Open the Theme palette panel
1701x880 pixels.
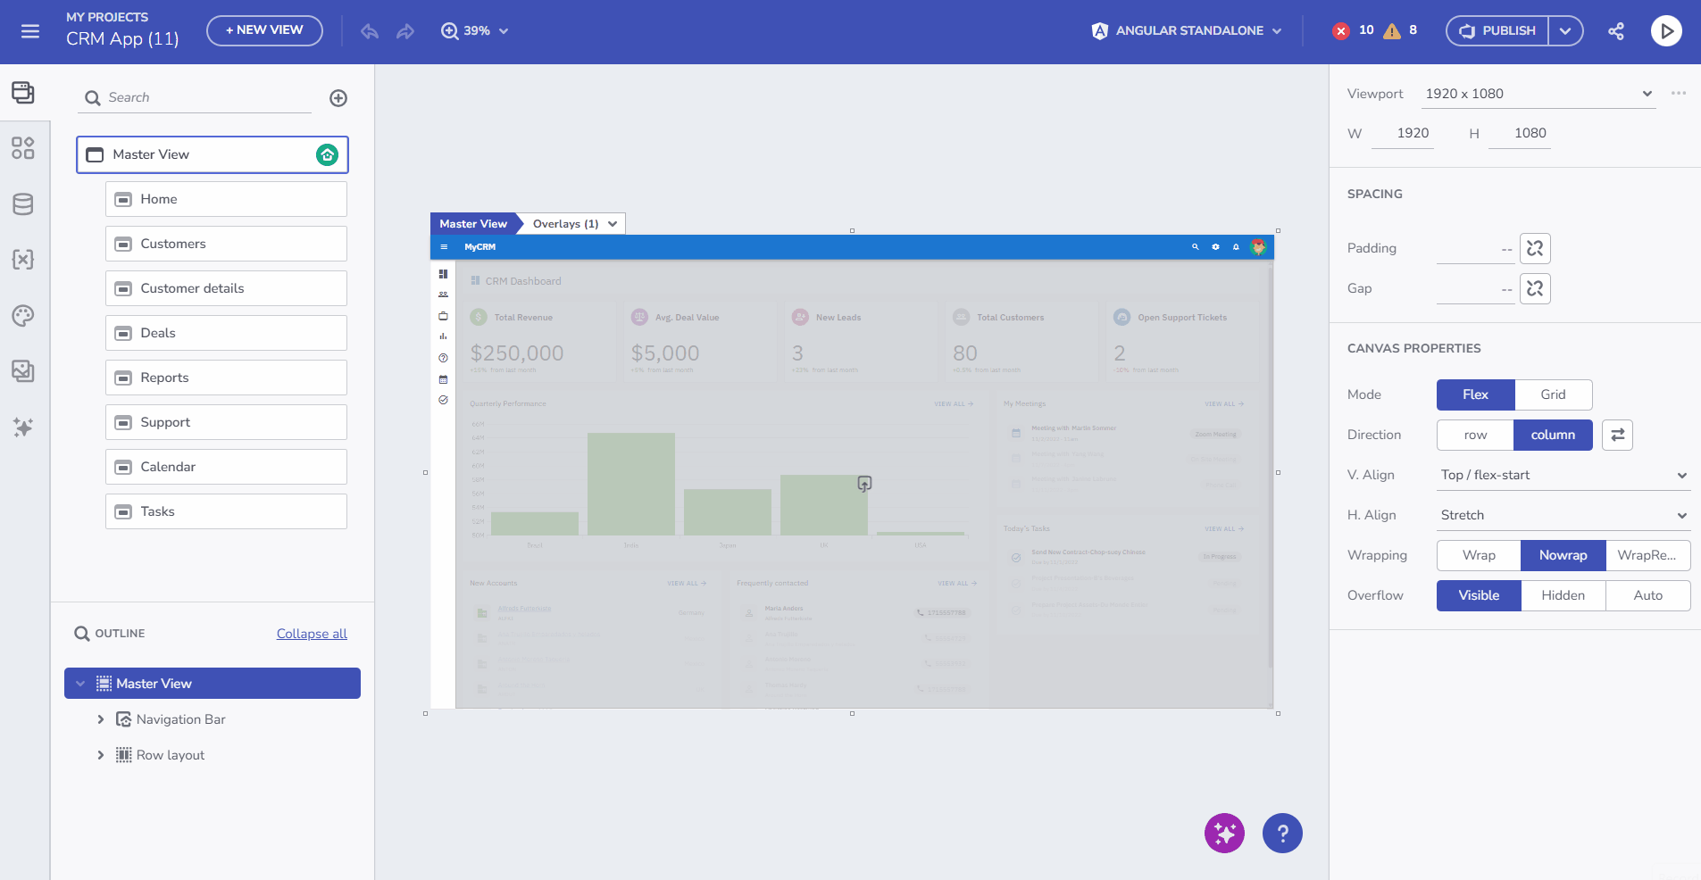(x=23, y=315)
